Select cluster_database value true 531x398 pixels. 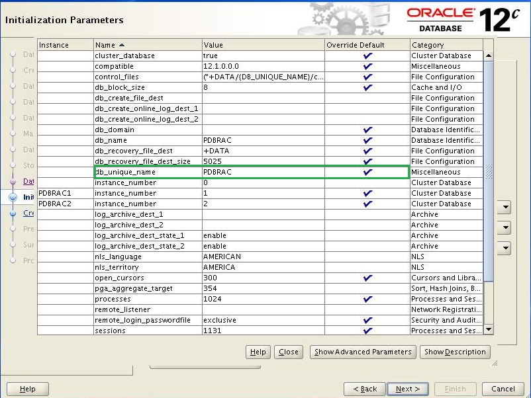[x=263, y=56]
